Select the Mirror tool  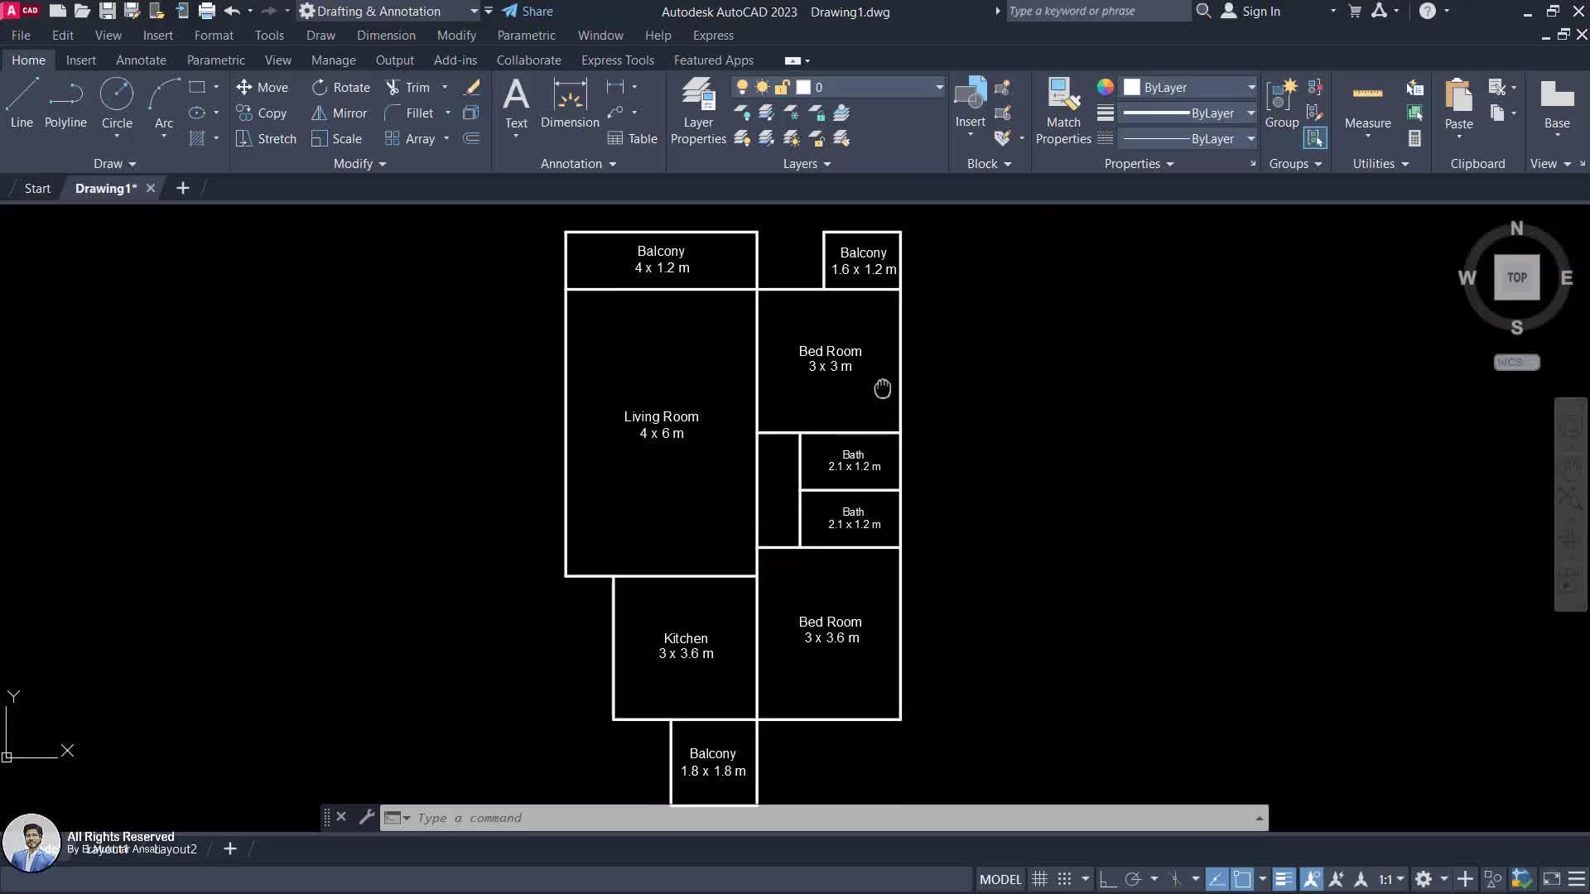point(340,113)
